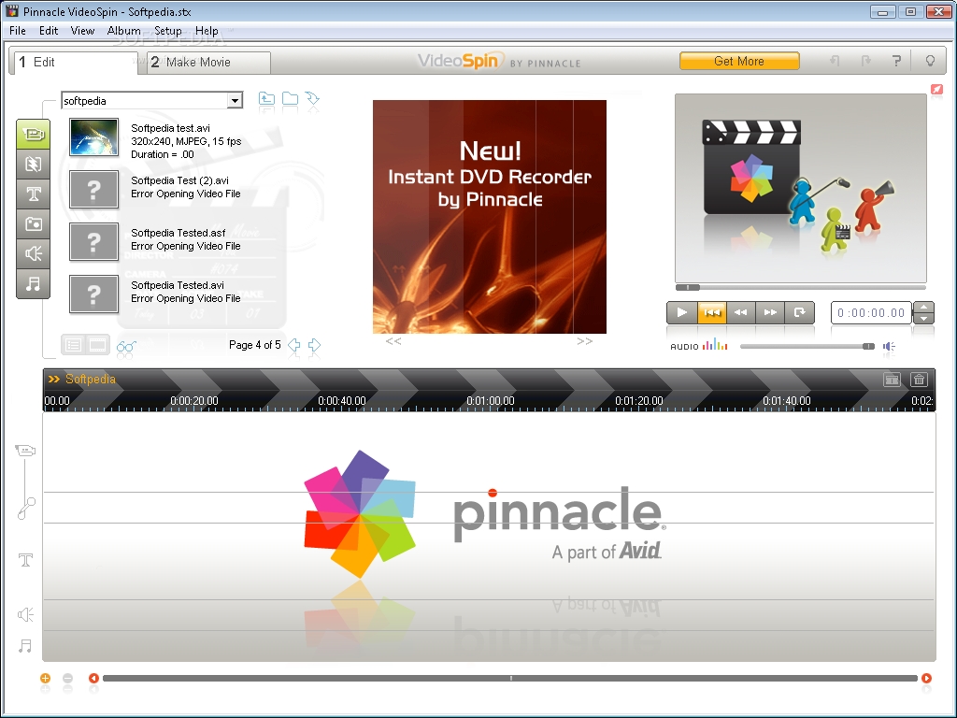Click the timeline horizontal scrollbar
Image resolution: width=957 pixels, height=718 pixels.
510,679
